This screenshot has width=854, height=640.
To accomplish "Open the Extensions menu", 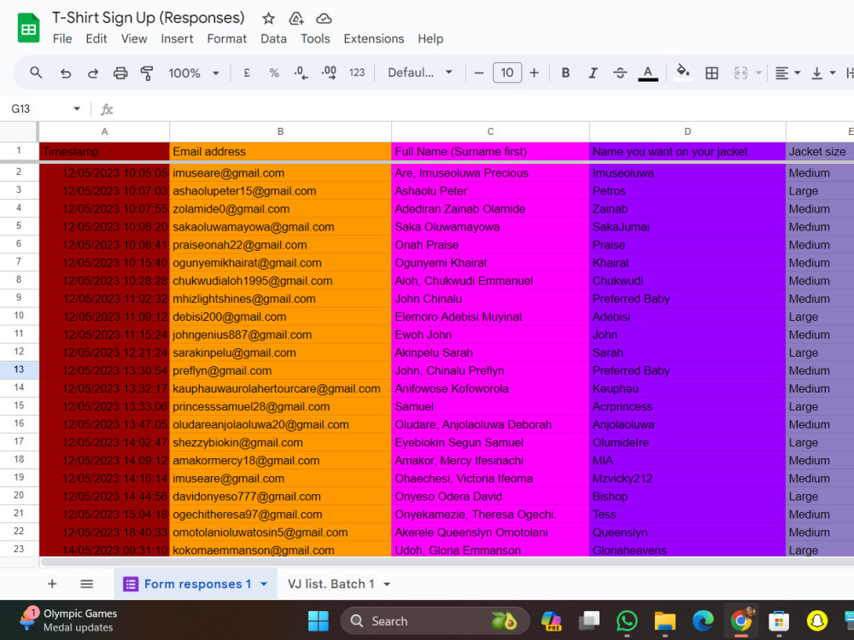I will (x=374, y=38).
